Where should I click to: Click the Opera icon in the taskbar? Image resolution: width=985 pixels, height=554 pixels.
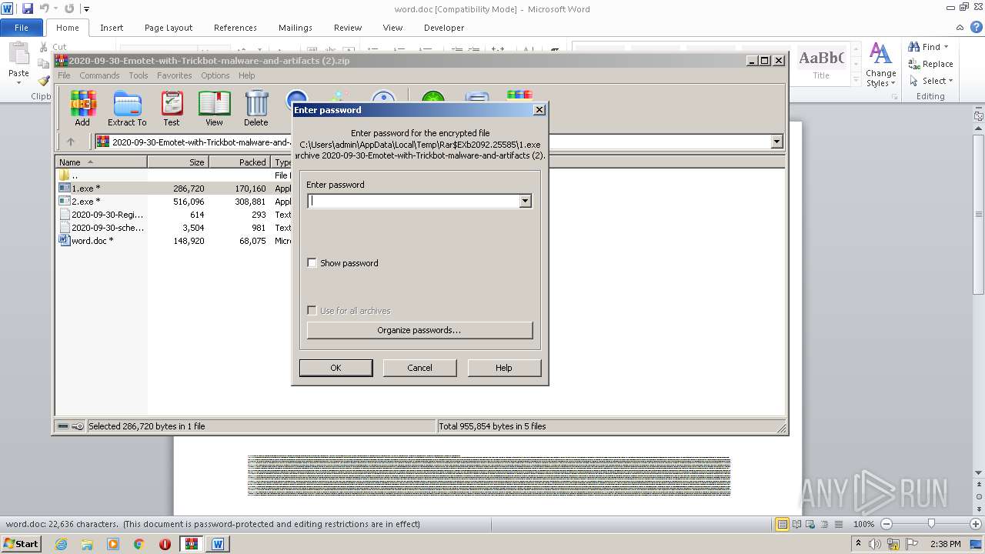tap(165, 544)
